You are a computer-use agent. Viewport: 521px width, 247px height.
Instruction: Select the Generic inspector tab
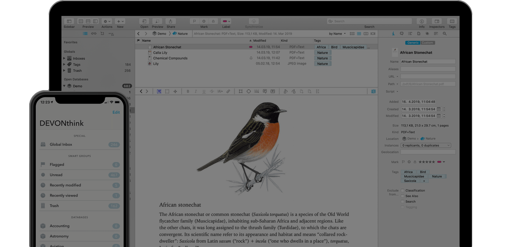point(413,43)
